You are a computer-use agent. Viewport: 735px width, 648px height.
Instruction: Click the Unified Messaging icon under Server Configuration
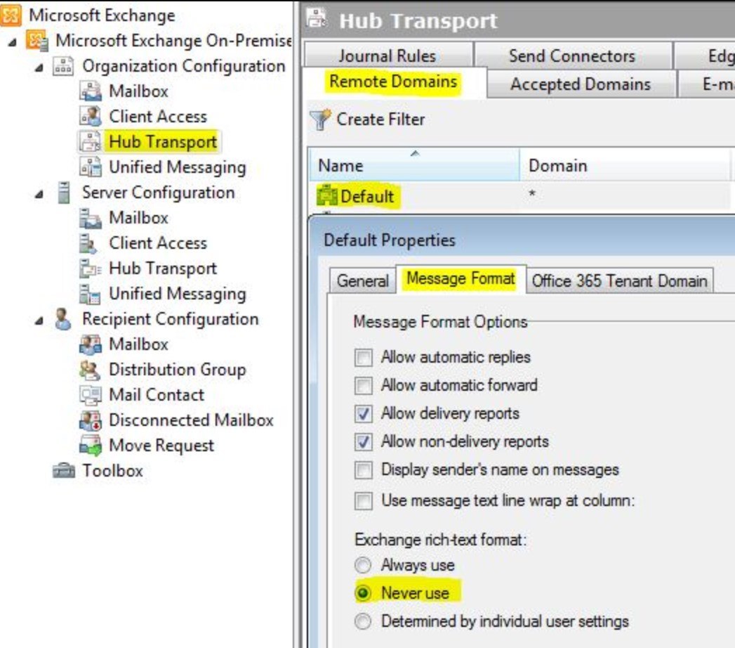90,294
